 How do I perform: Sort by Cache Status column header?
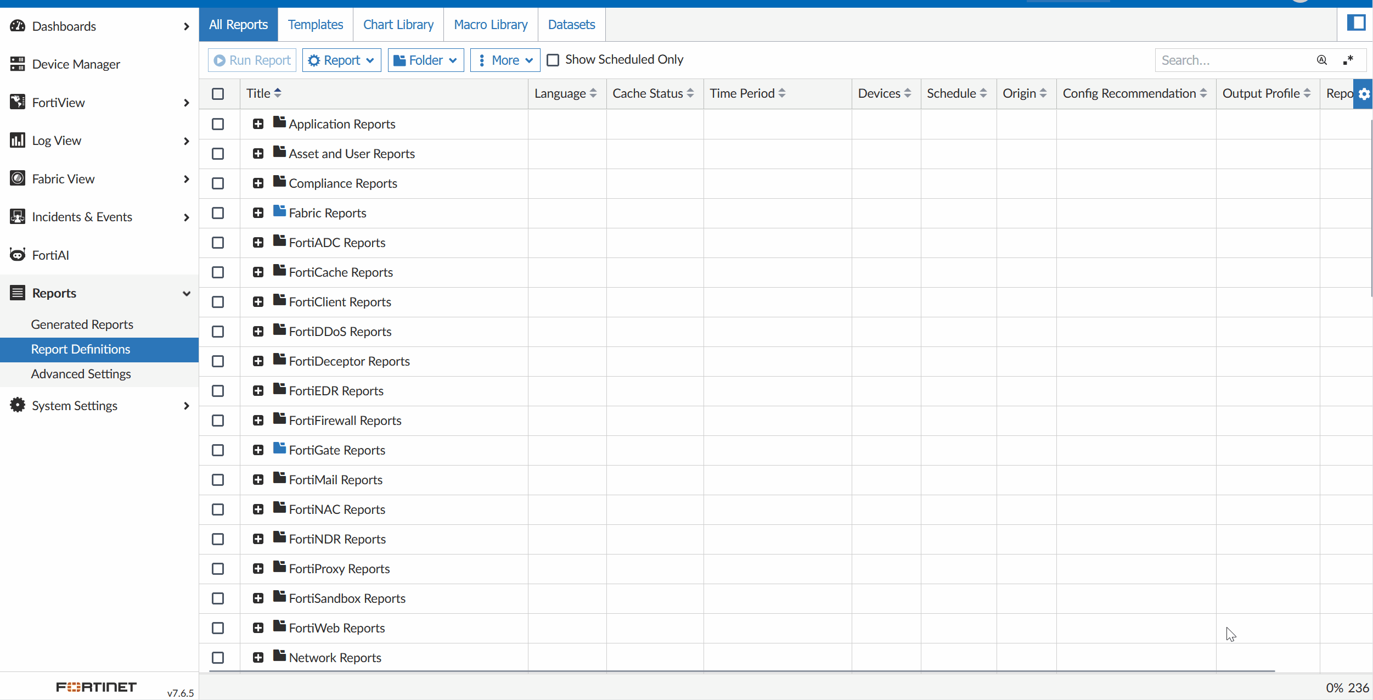tap(653, 94)
